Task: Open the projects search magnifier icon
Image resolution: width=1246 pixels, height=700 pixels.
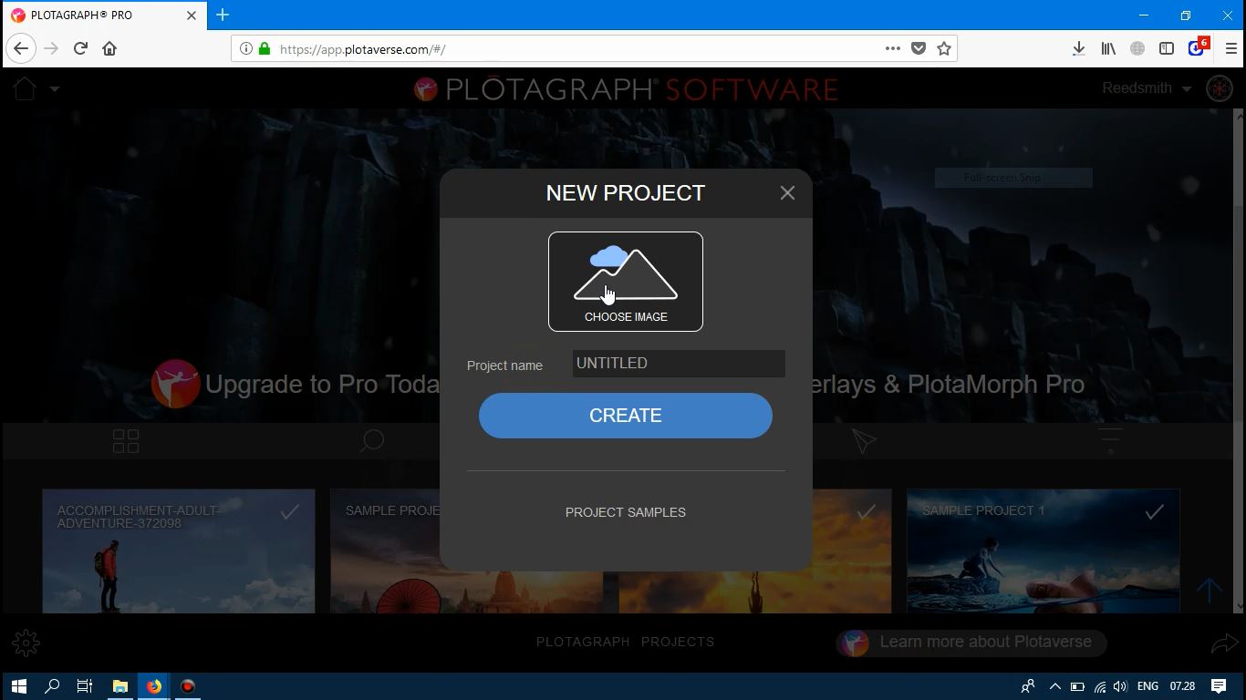Action: (372, 441)
